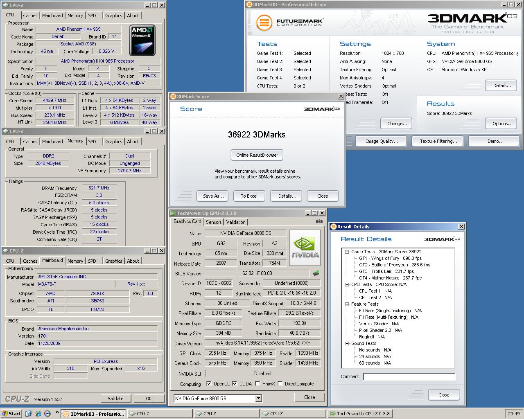Click the Validate button in CPU-Z
524x419 pixels.
coord(115,399)
